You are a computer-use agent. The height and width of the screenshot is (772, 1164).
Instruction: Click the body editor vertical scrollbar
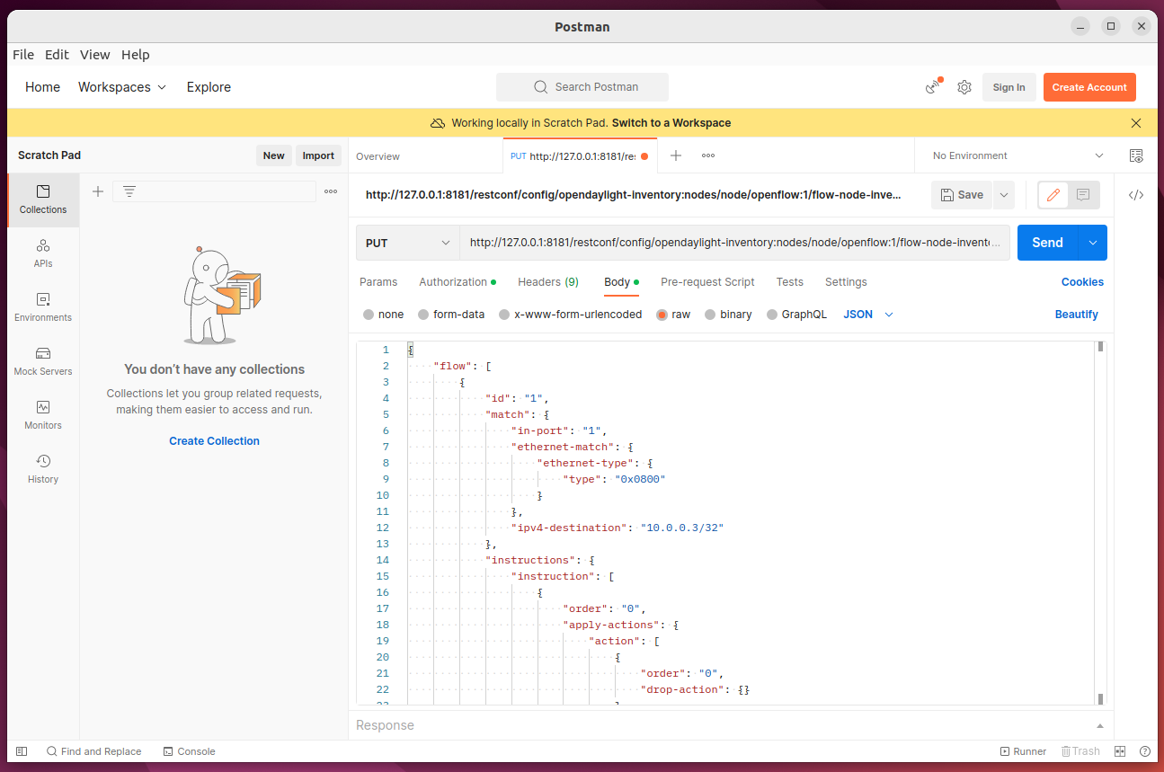(1100, 521)
